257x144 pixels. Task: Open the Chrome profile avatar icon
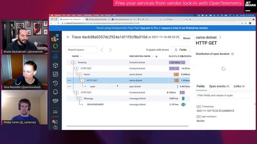(250, 23)
